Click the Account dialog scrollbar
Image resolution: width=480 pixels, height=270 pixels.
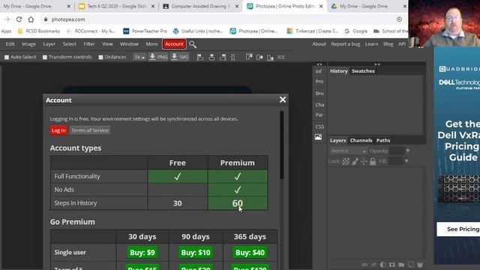[x=282, y=145]
